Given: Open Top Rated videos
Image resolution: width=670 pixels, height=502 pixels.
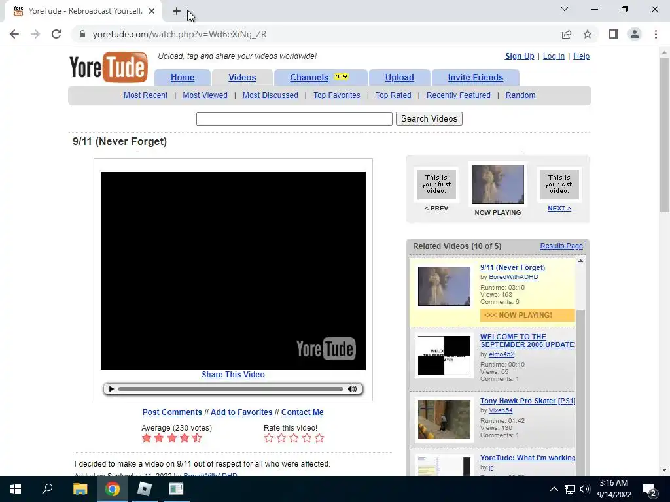Looking at the screenshot, I should [393, 95].
